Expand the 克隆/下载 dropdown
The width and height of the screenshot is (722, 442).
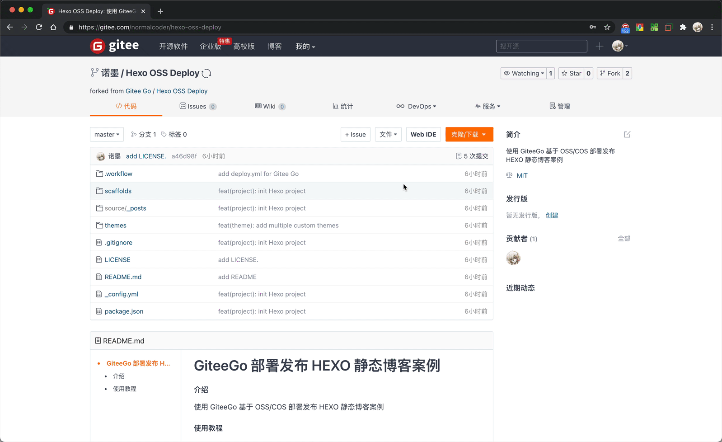[469, 134]
